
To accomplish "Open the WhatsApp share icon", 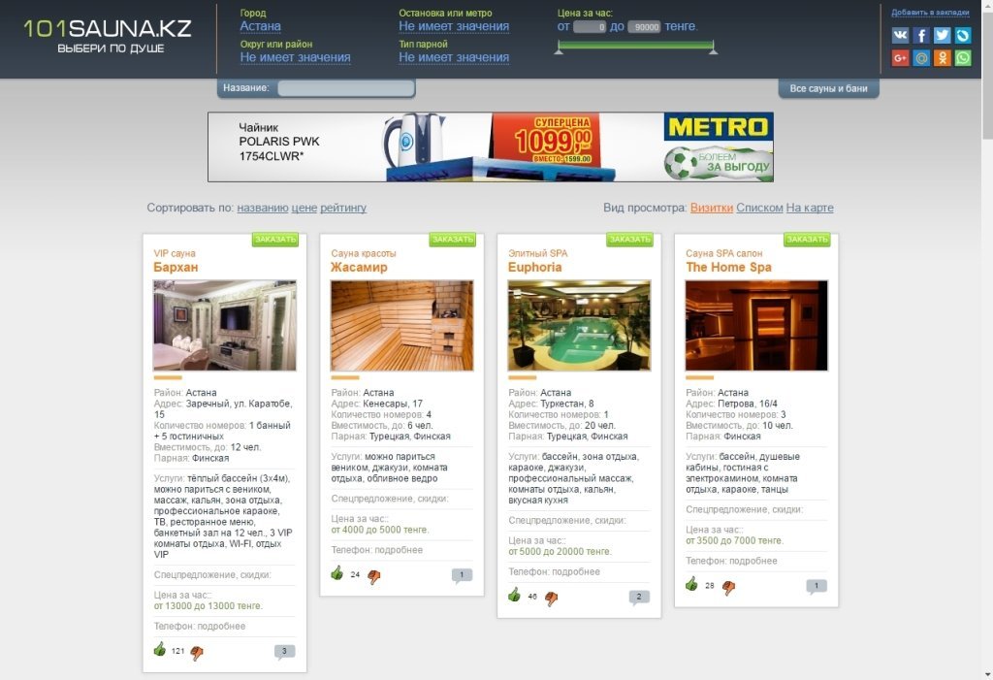I will [x=963, y=58].
